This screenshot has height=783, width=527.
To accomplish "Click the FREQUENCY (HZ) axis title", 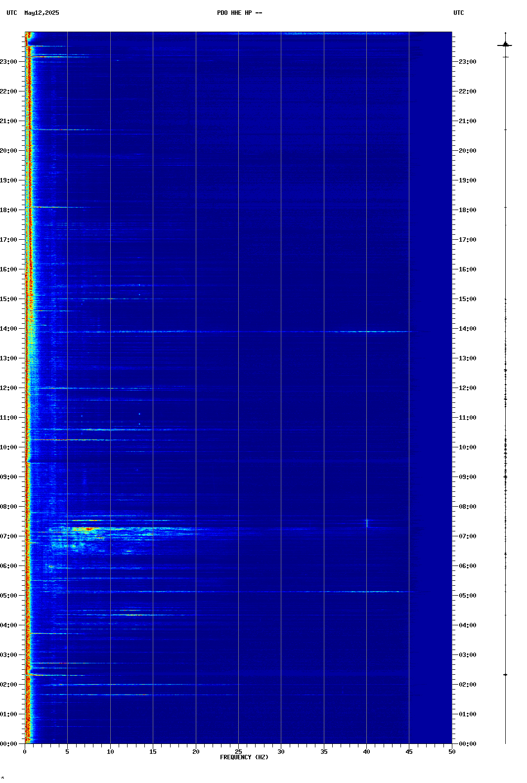I will 244,757.
